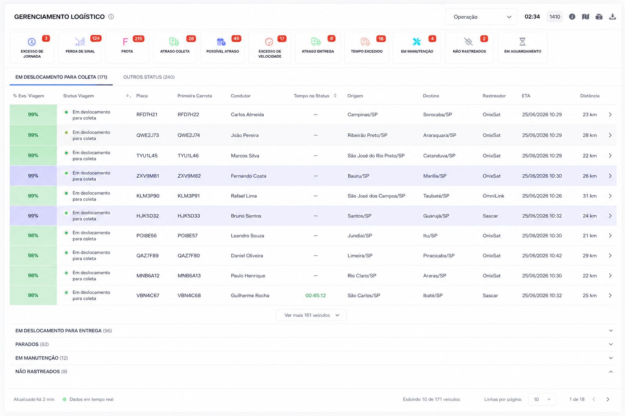The width and height of the screenshot is (625, 416).
Task: Open the Atraso Coleta alert card
Action: (175, 48)
